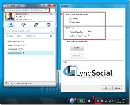130x105 pixels.
Task: Click the Find a contact search box
Action: click(30, 31)
